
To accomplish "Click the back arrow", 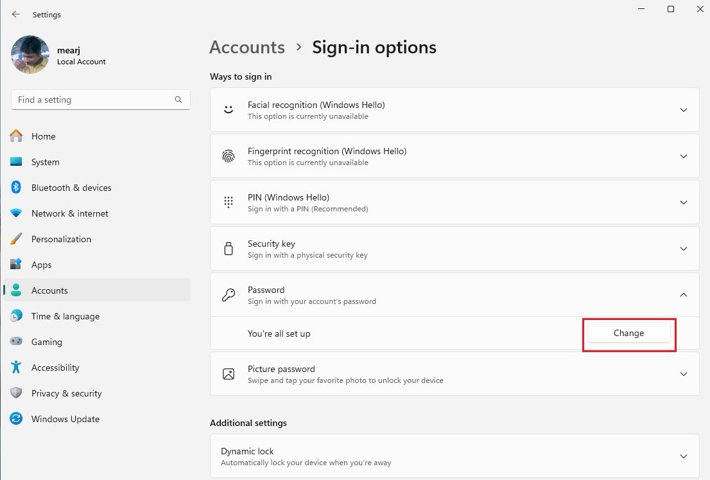I will point(15,14).
